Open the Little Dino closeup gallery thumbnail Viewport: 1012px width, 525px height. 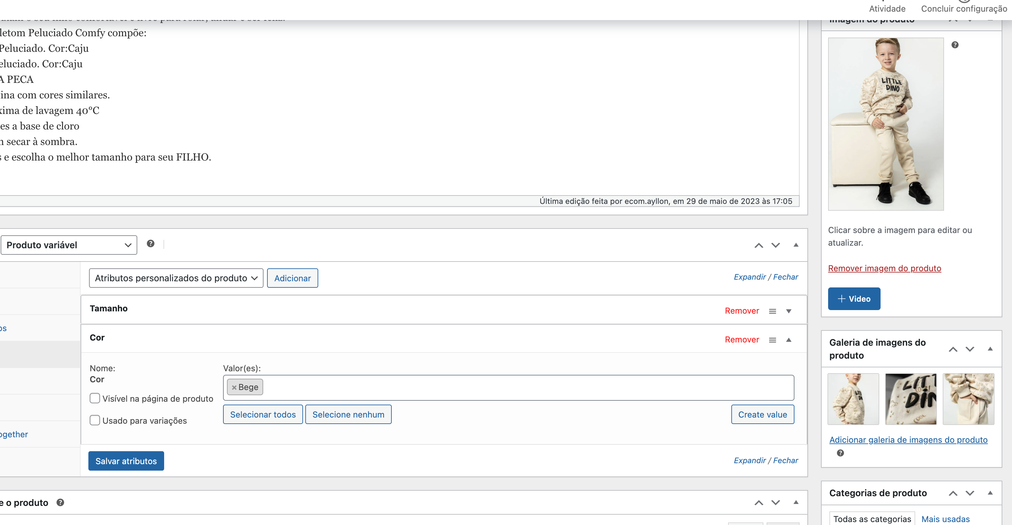[911, 398]
